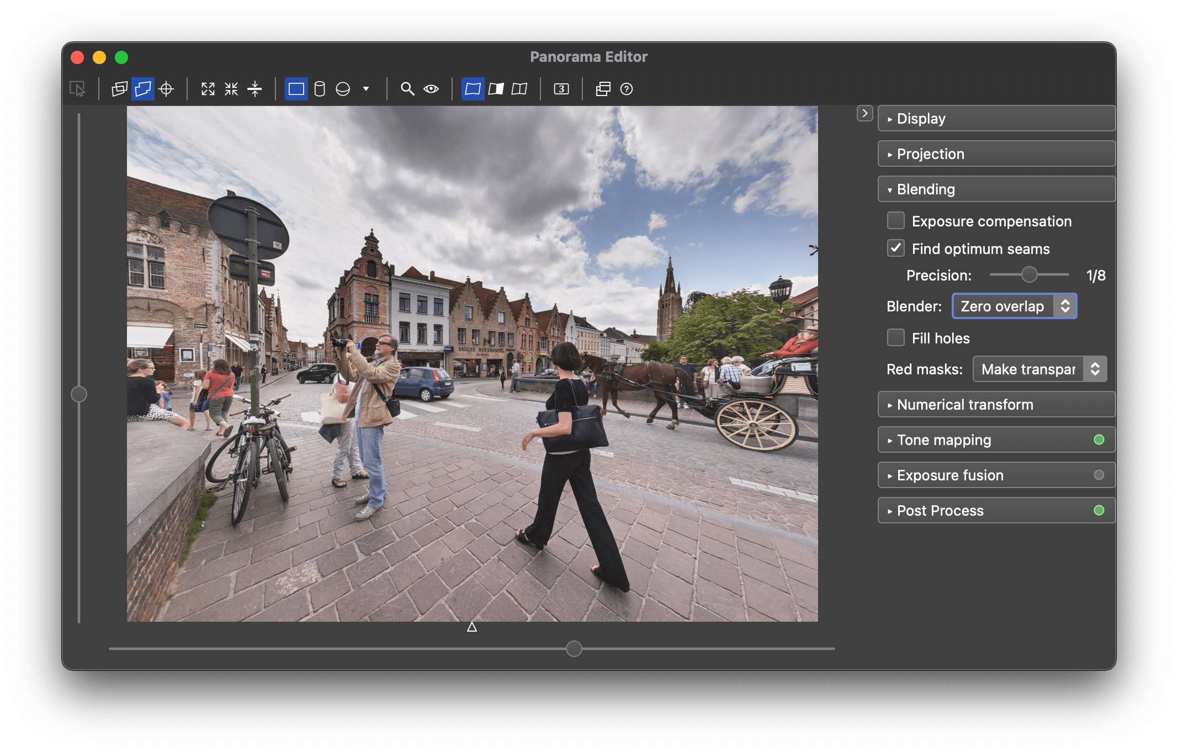Toggle the drag/pan tool
Viewport: 1178px width, 752px height.
(x=79, y=89)
